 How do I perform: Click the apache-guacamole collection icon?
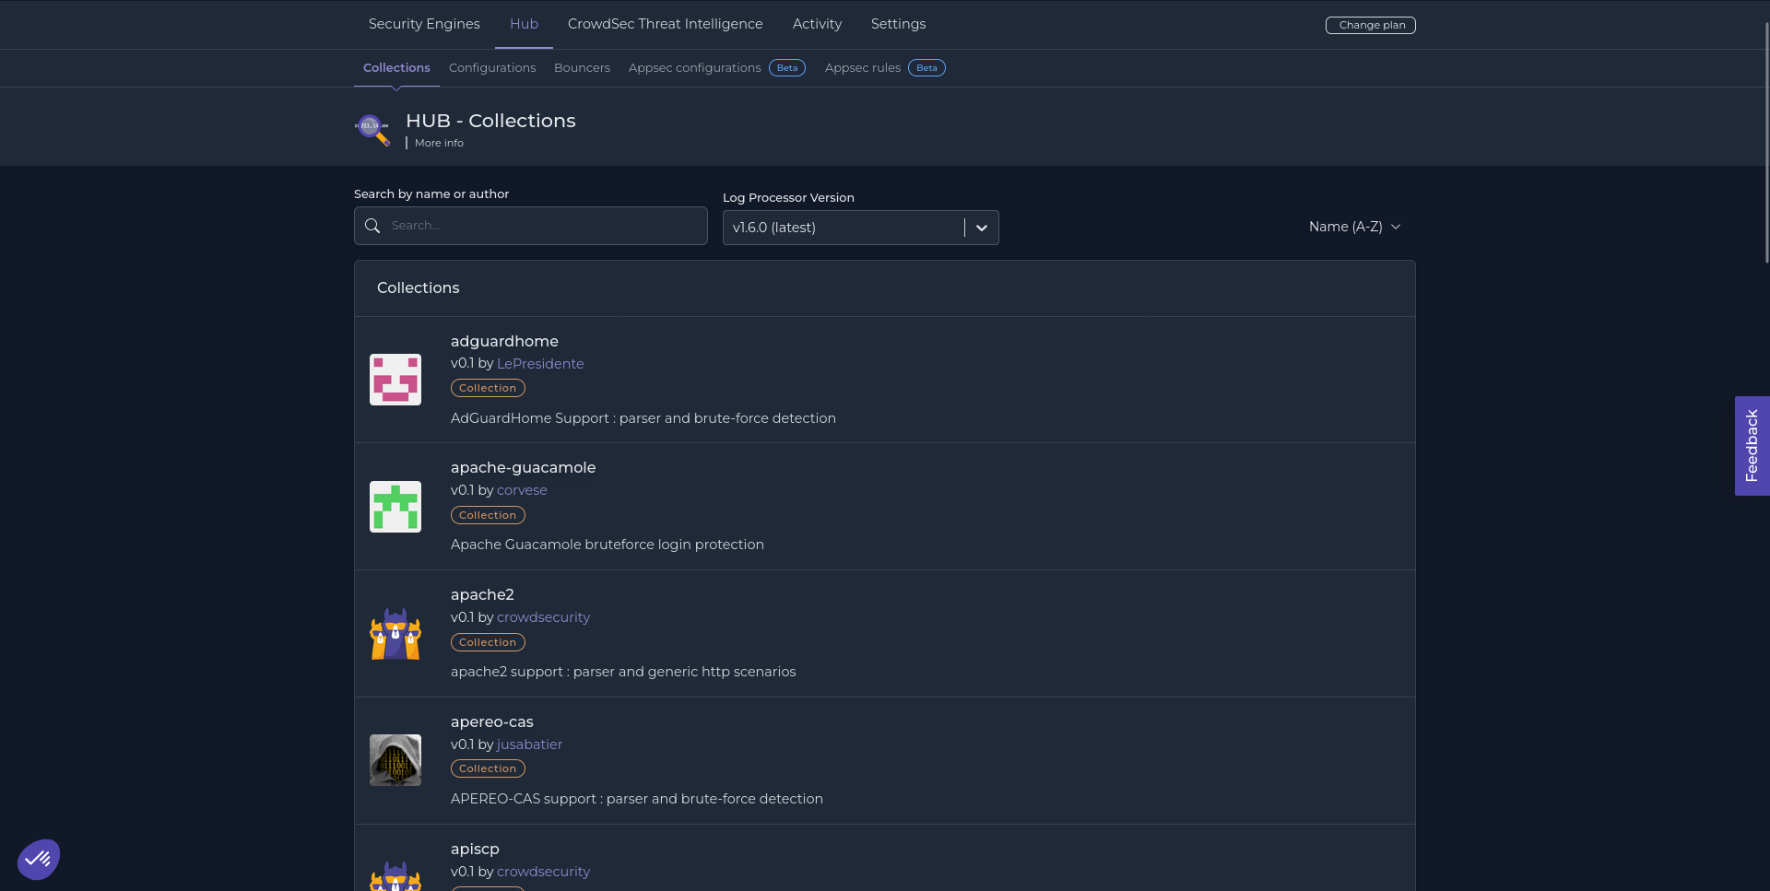click(395, 506)
